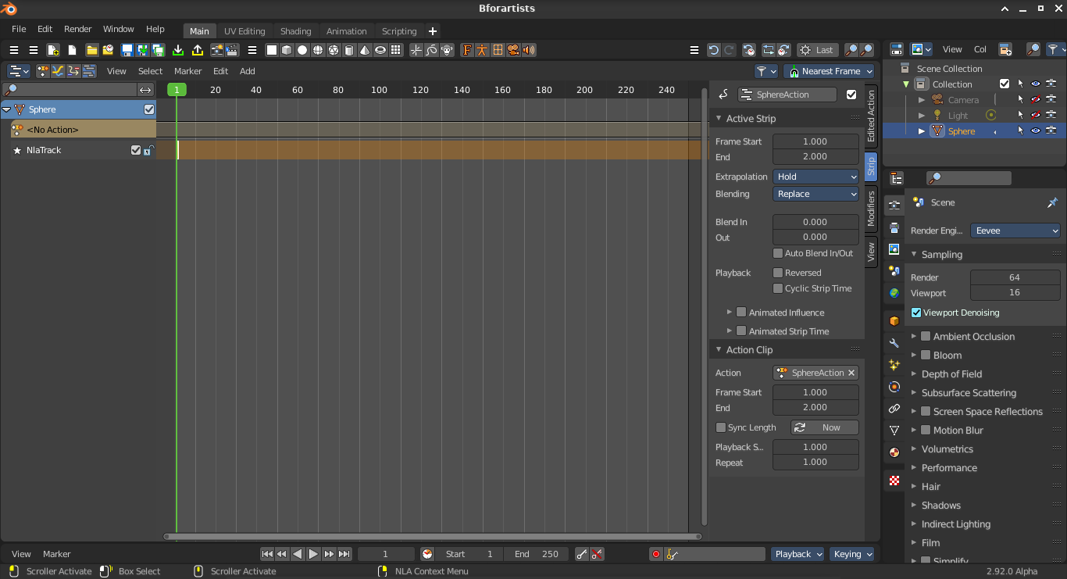Toggle Sphere visibility eye in outliner
The image size is (1067, 579).
pyautogui.click(x=1036, y=131)
